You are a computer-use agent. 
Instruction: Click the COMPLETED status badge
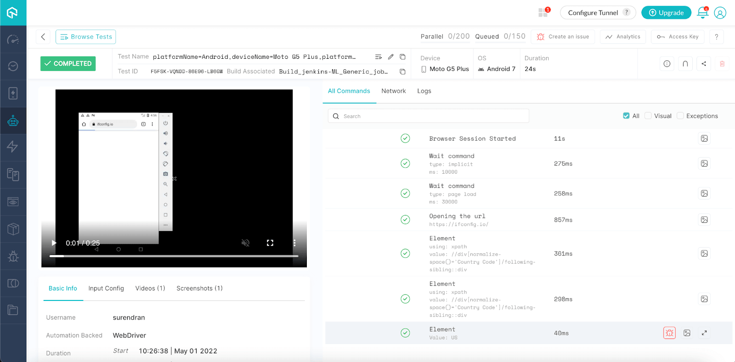click(68, 63)
